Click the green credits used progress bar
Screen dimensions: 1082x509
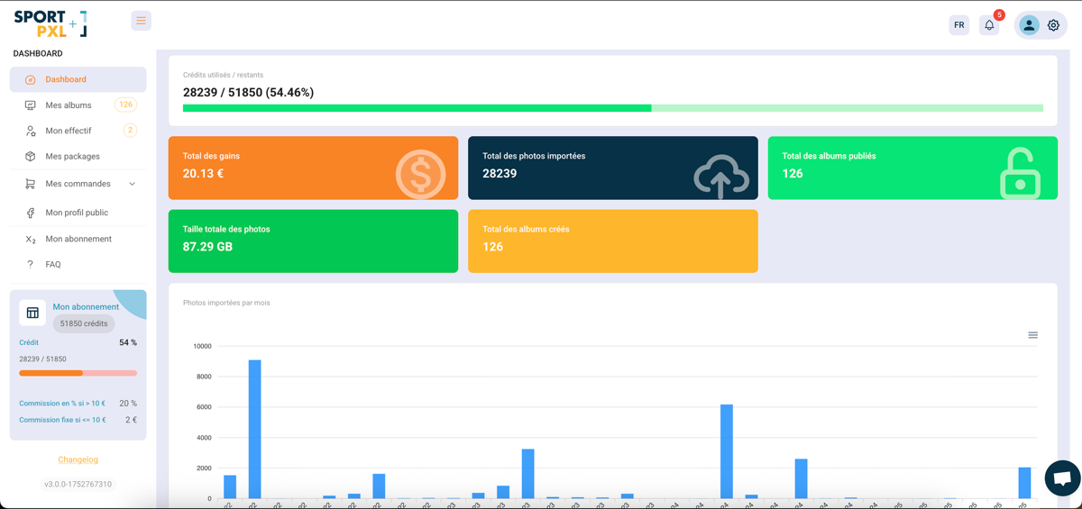point(613,108)
